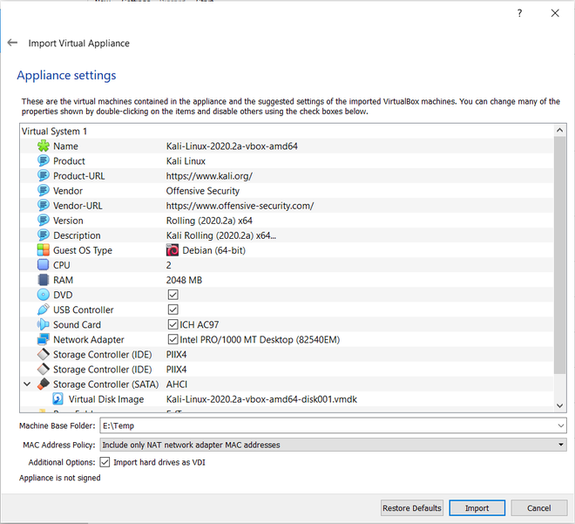Click the Version speech bubble icon

click(x=44, y=221)
